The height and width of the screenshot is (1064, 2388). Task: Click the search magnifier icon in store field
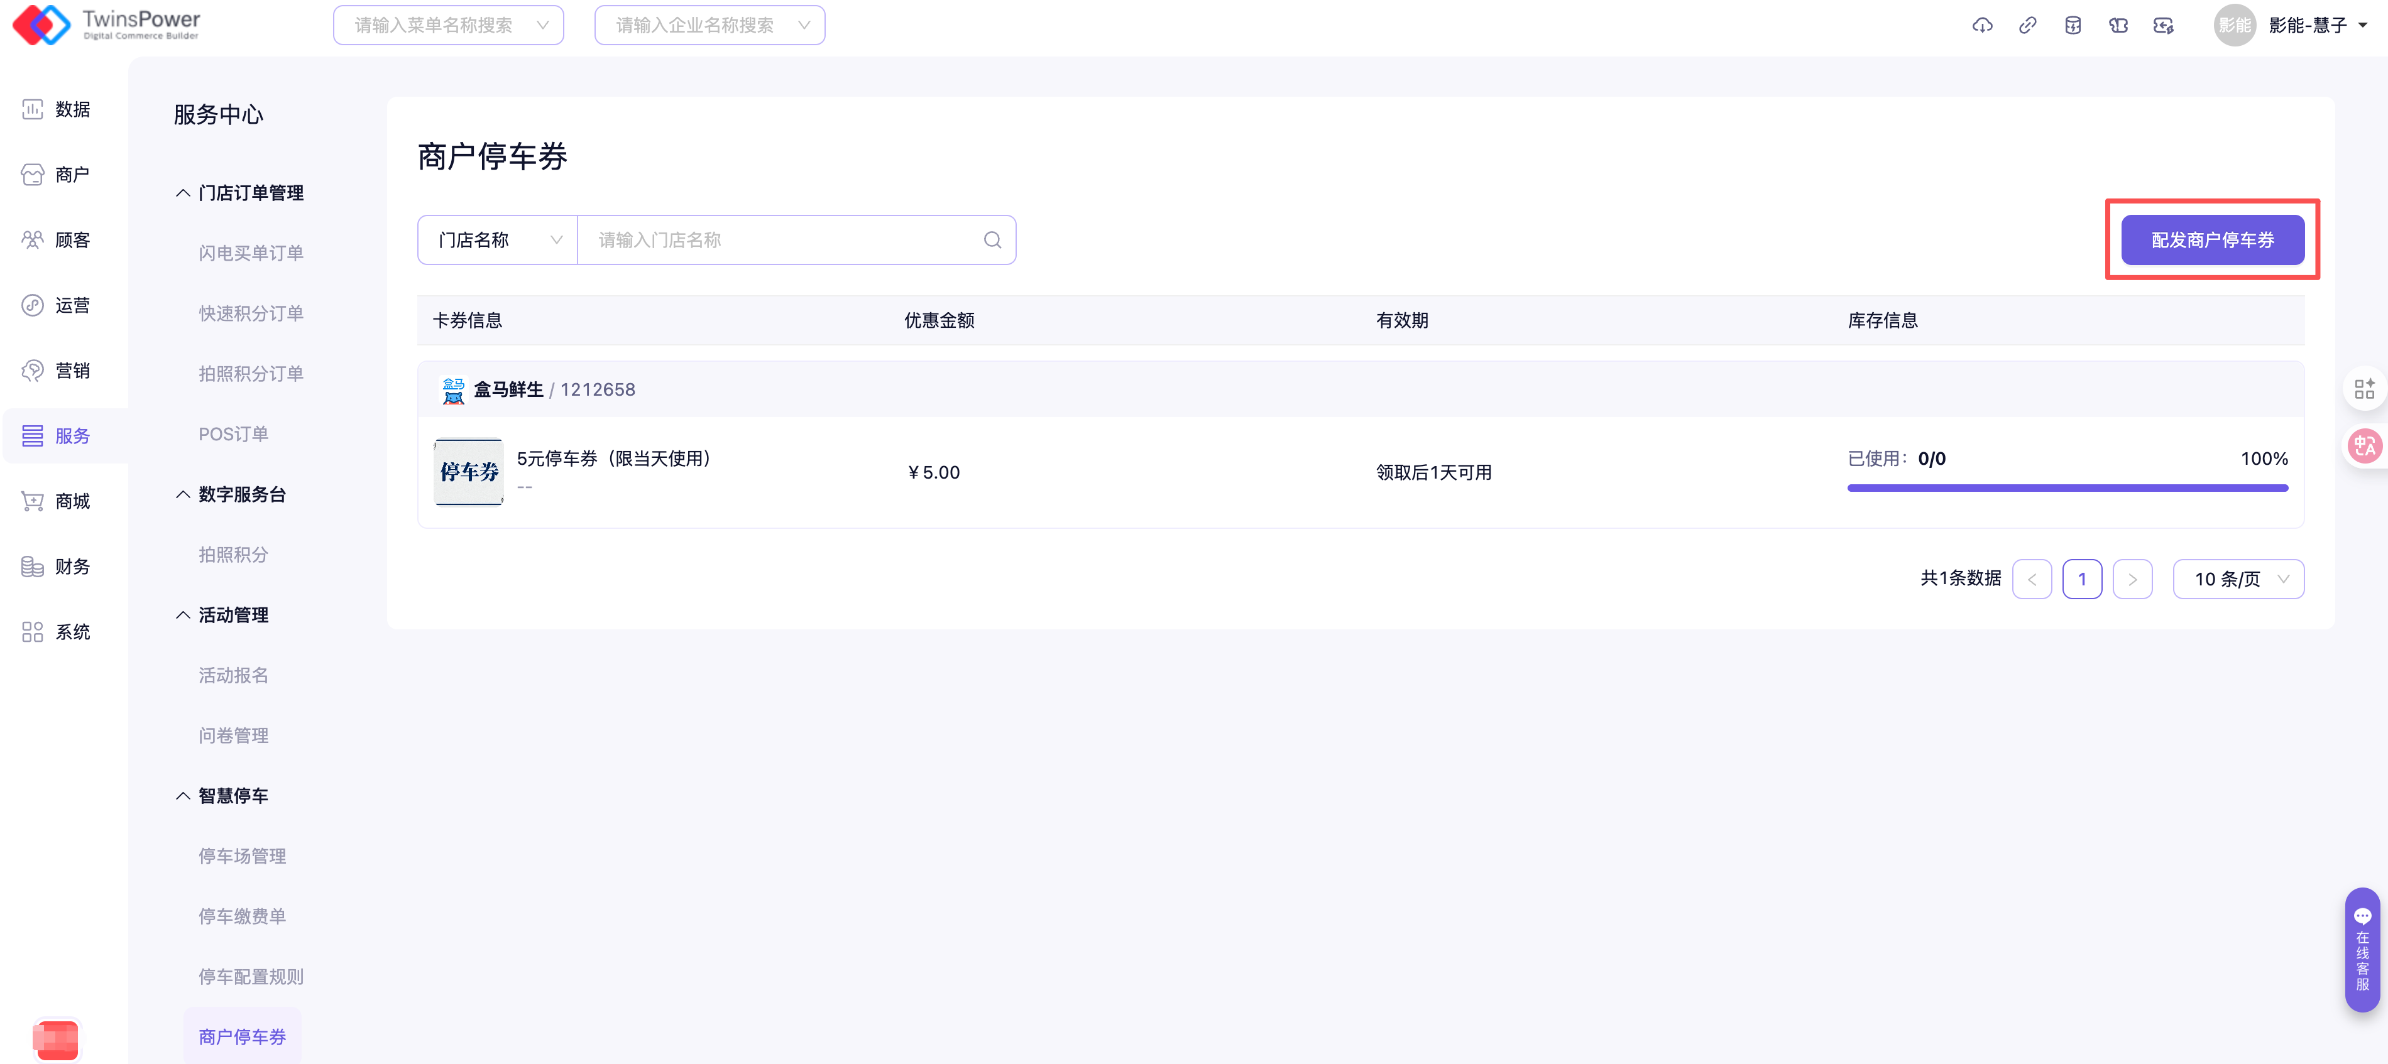pos(992,240)
